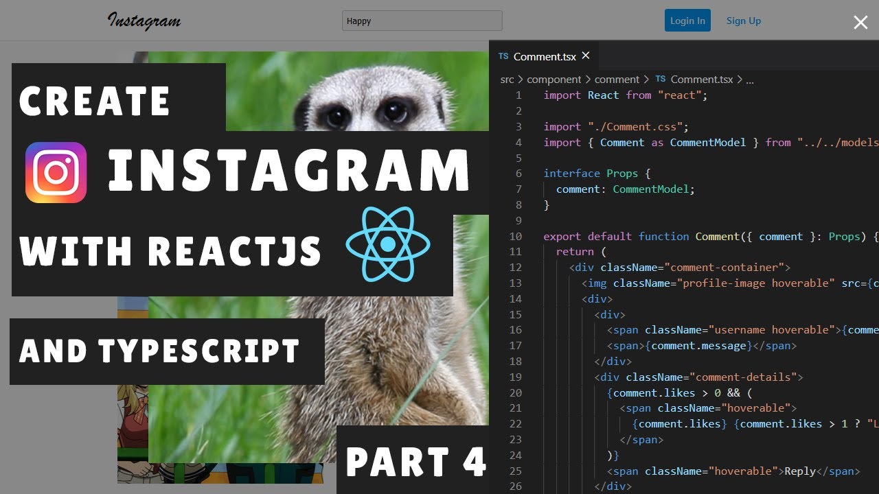Click the search field containing Happy
Viewport: 879px width, 494px height.
(422, 21)
